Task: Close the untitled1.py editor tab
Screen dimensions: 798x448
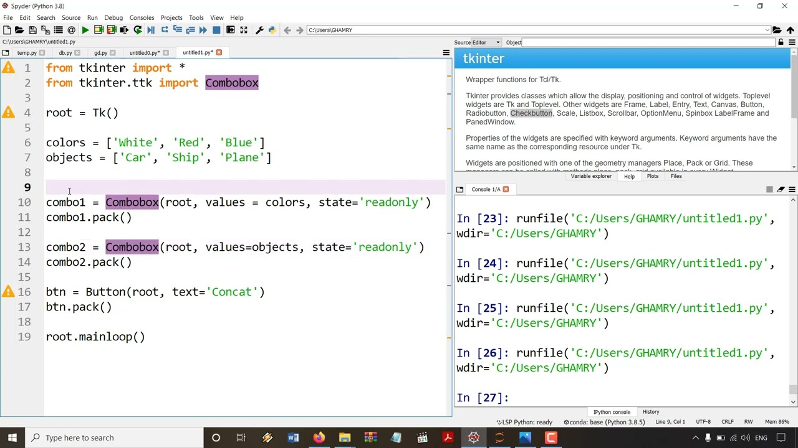Action: [x=219, y=52]
